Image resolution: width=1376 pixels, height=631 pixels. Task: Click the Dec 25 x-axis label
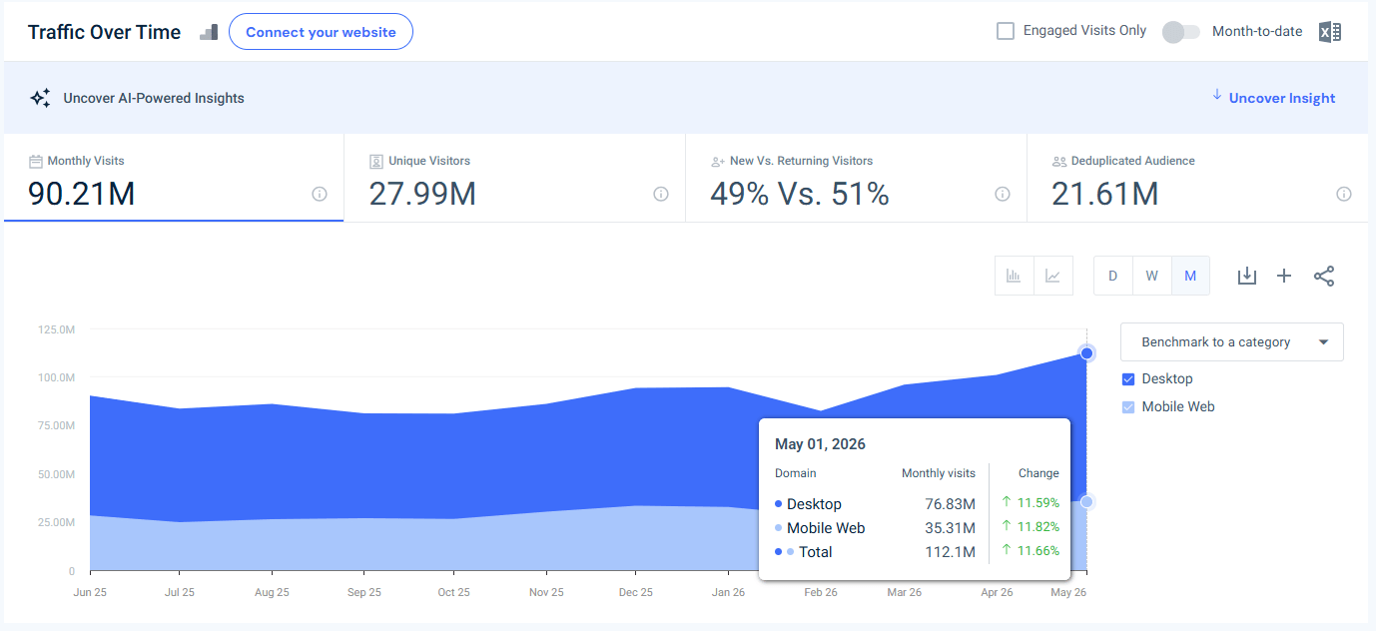[635, 592]
